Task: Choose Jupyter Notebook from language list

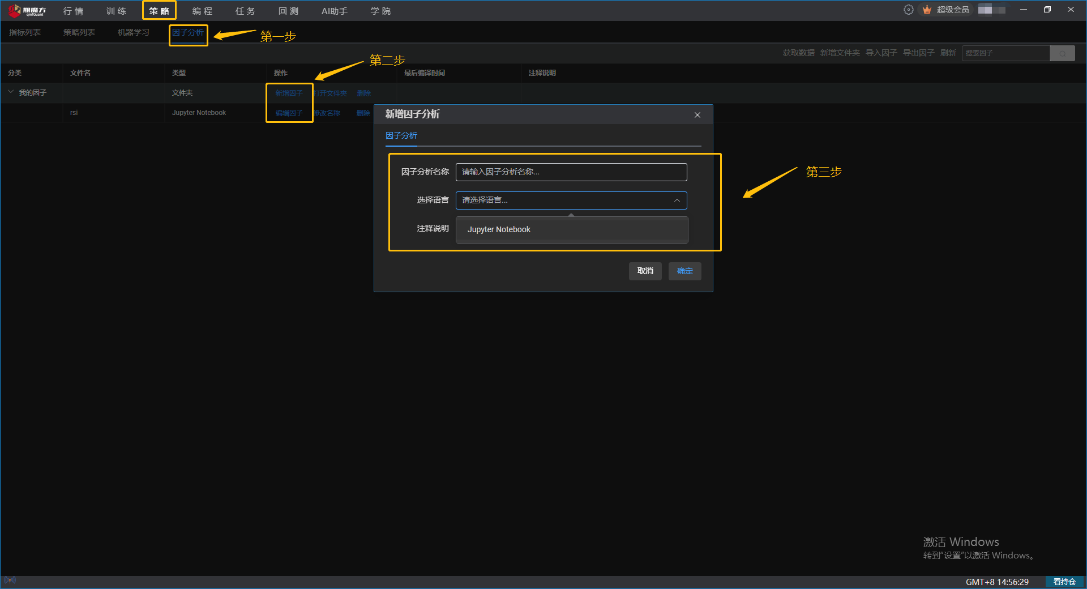Action: pos(572,229)
